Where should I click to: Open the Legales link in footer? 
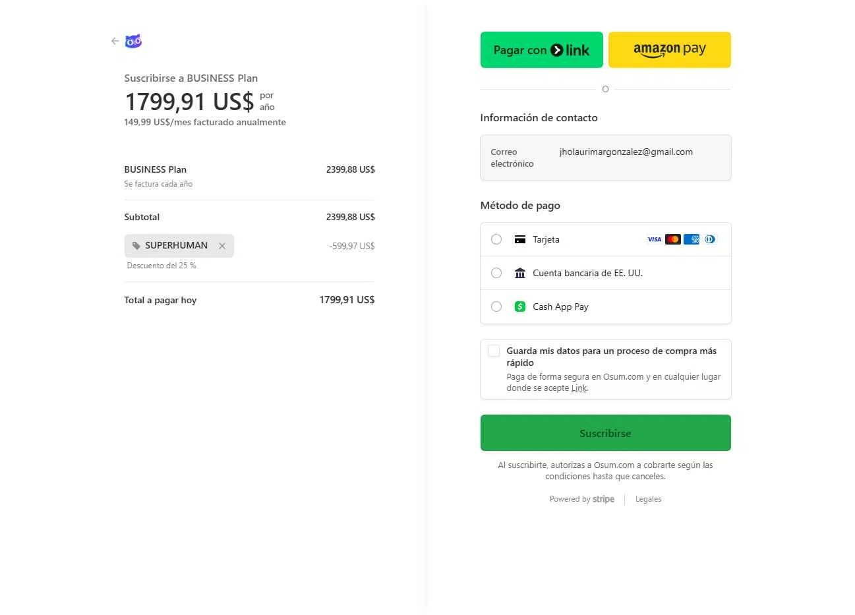[648, 499]
